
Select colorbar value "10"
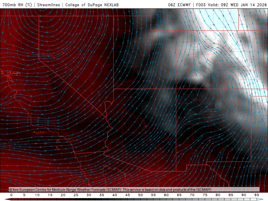coord(37,195)
